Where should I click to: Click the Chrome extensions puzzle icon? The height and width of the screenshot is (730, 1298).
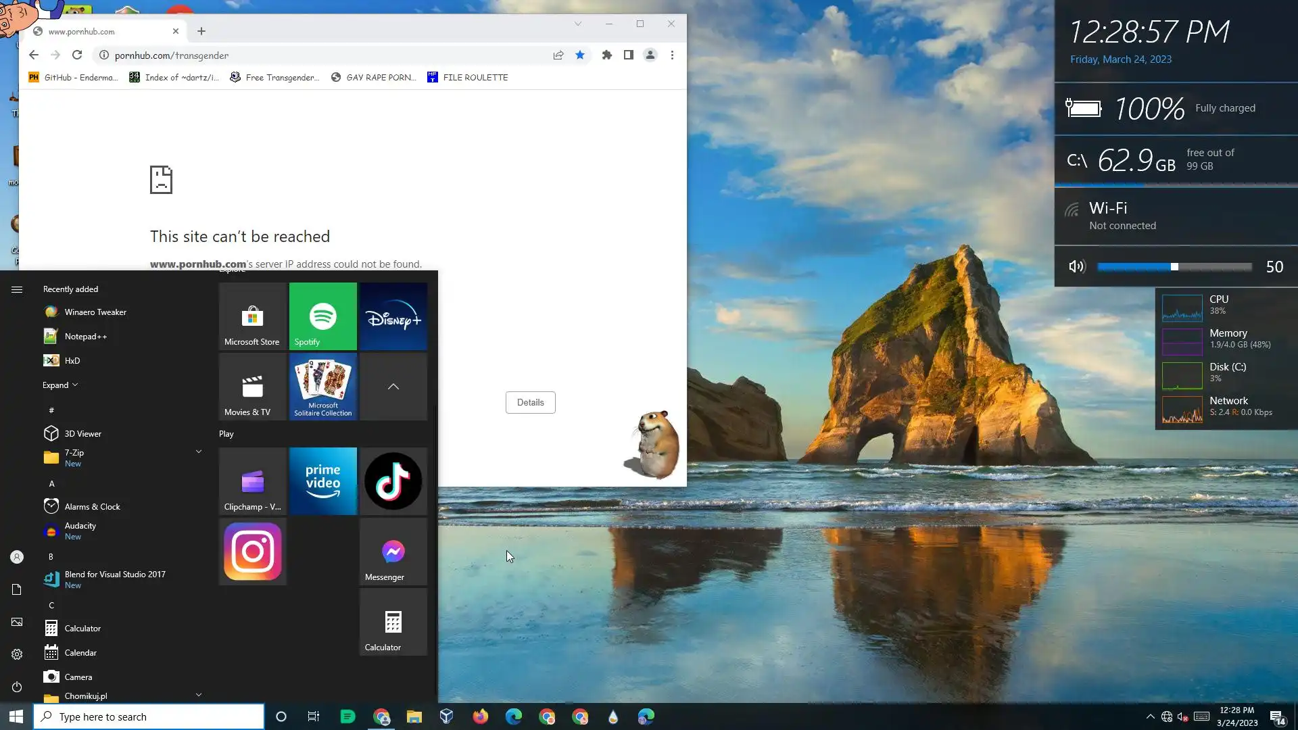coord(606,55)
